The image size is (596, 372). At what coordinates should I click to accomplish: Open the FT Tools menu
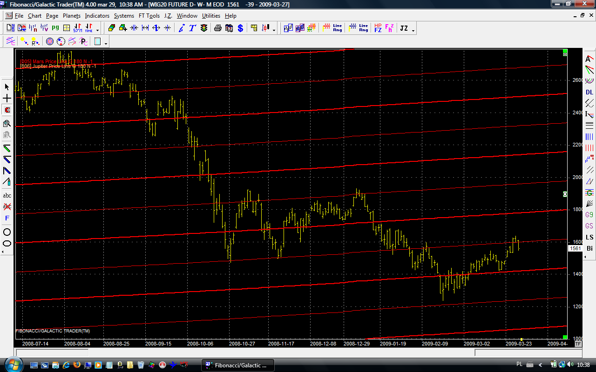pyautogui.click(x=149, y=16)
